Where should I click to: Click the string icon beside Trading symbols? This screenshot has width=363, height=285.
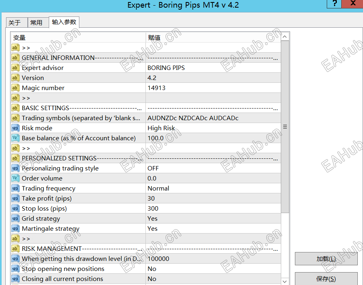coord(15,118)
